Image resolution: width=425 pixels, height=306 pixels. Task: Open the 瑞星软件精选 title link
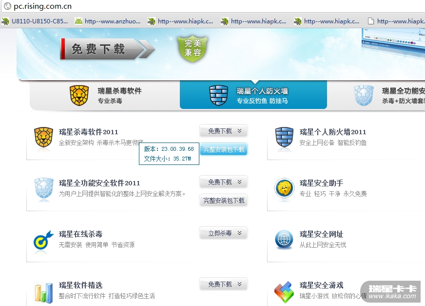click(x=81, y=286)
